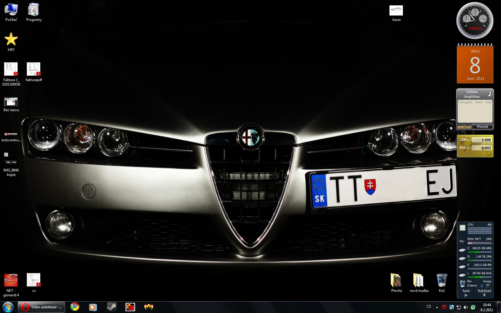Open the Počítač desktop icon
The height and width of the screenshot is (313, 501).
[x=11, y=10]
